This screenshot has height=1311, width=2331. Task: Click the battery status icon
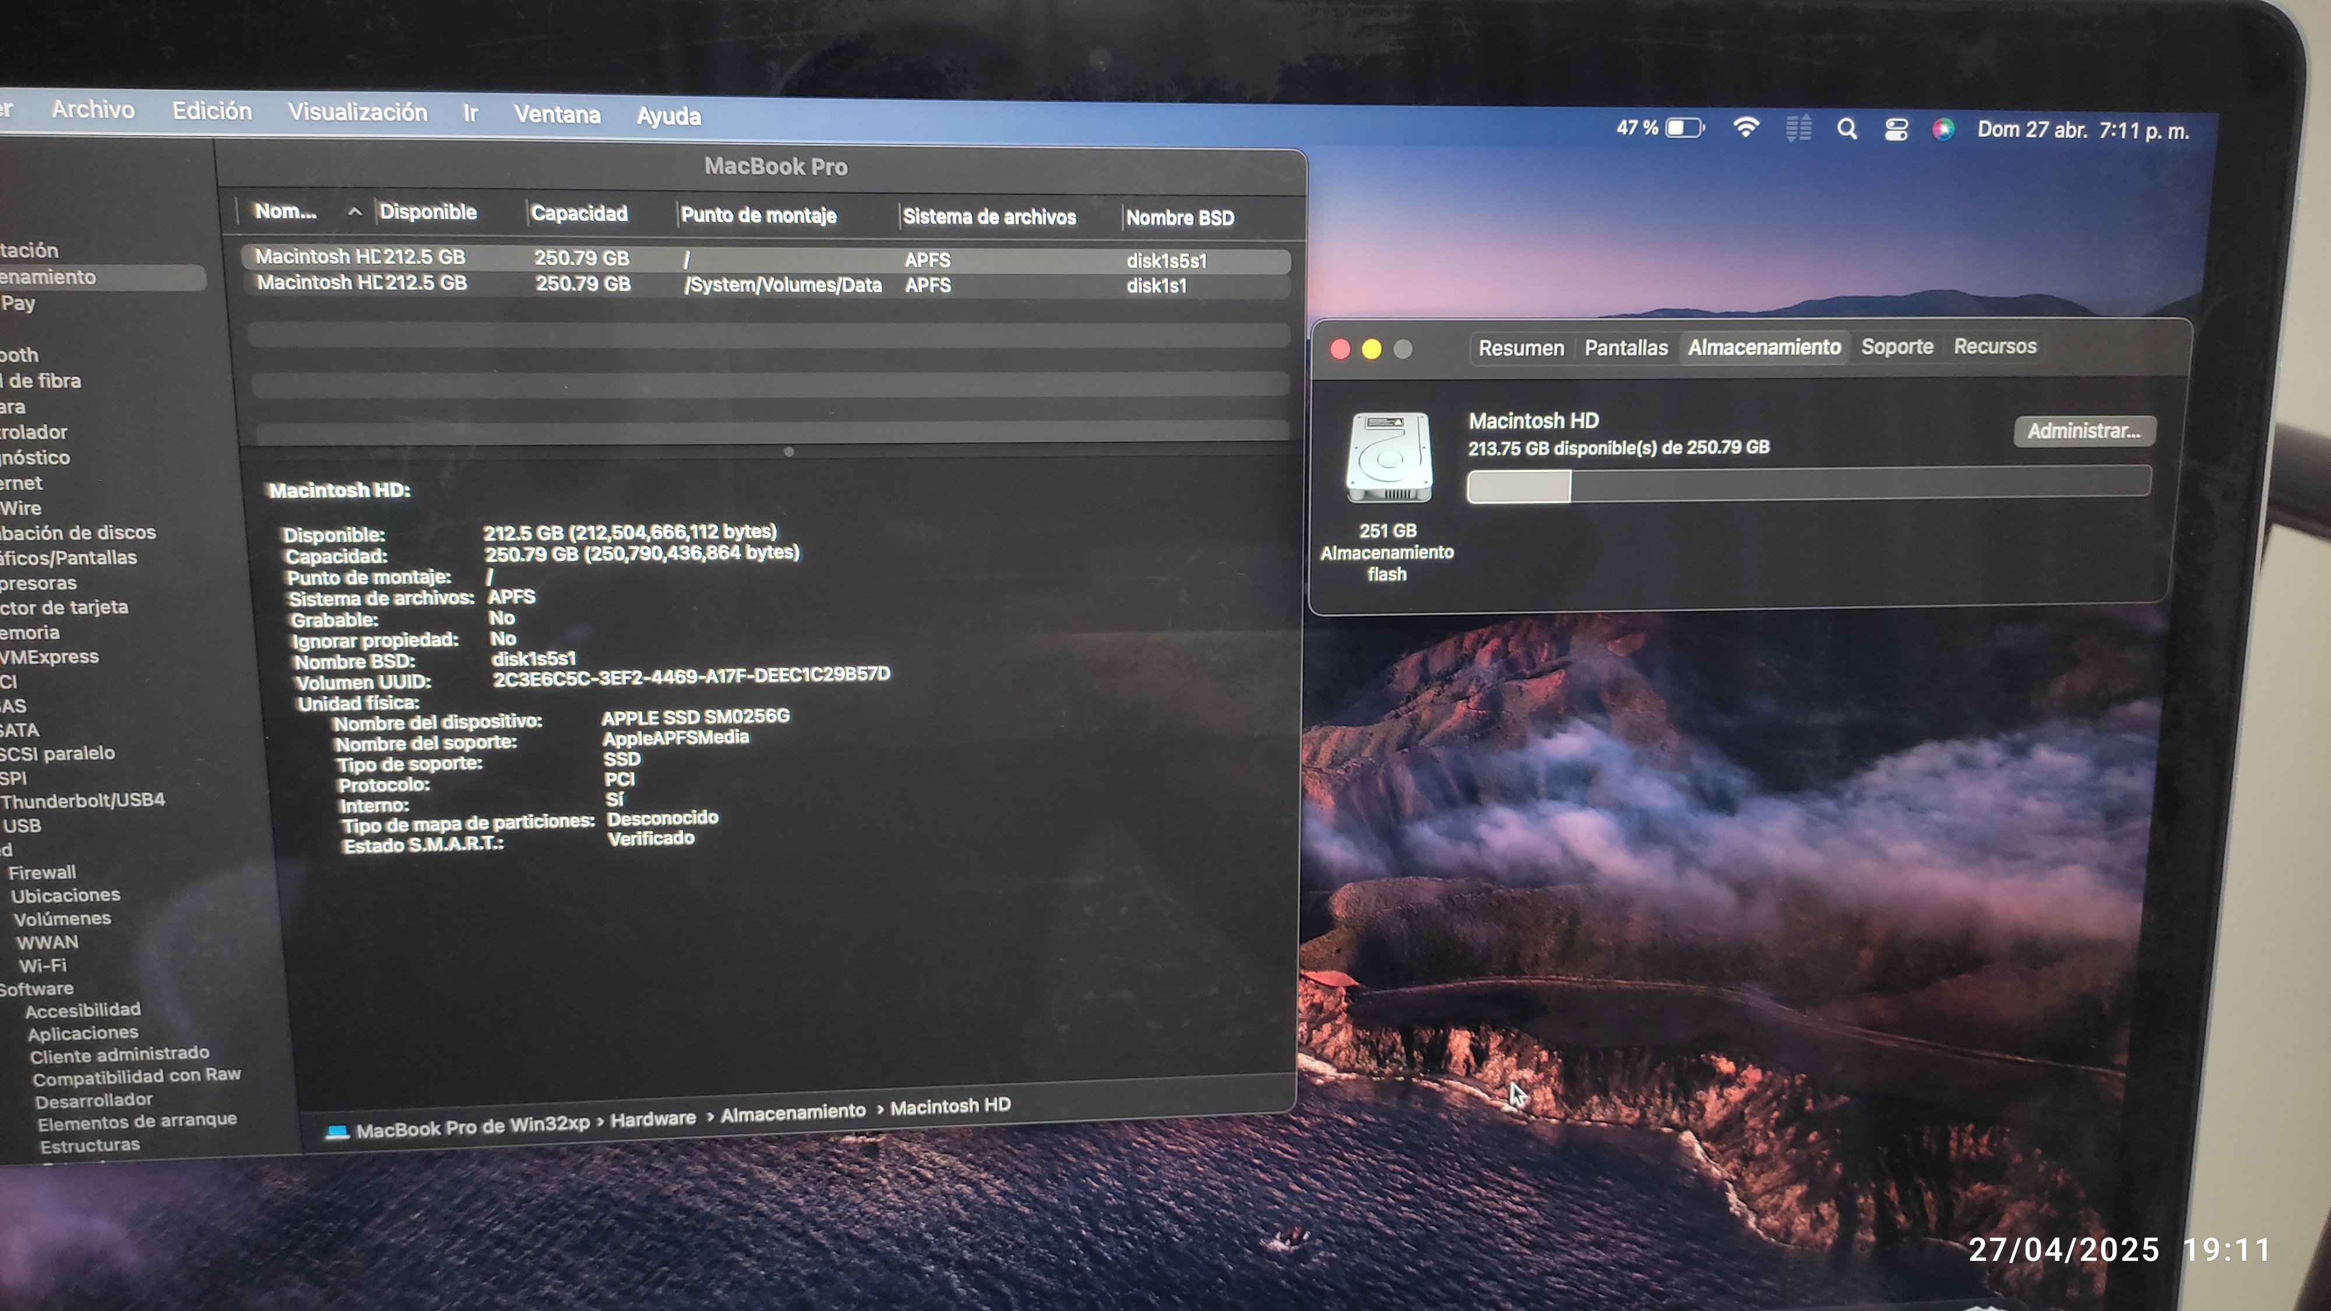tap(1685, 128)
